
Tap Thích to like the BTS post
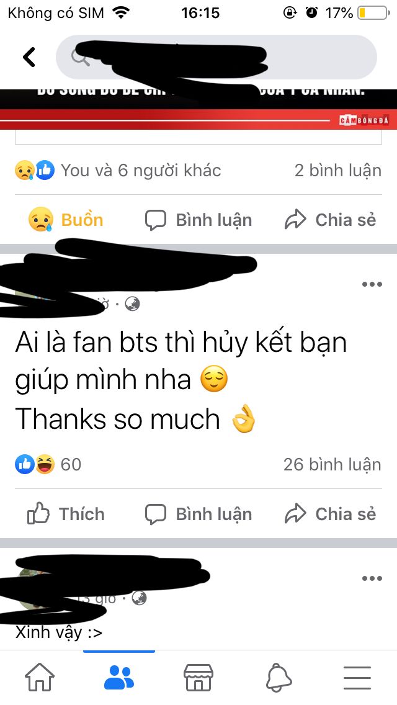pos(66,514)
